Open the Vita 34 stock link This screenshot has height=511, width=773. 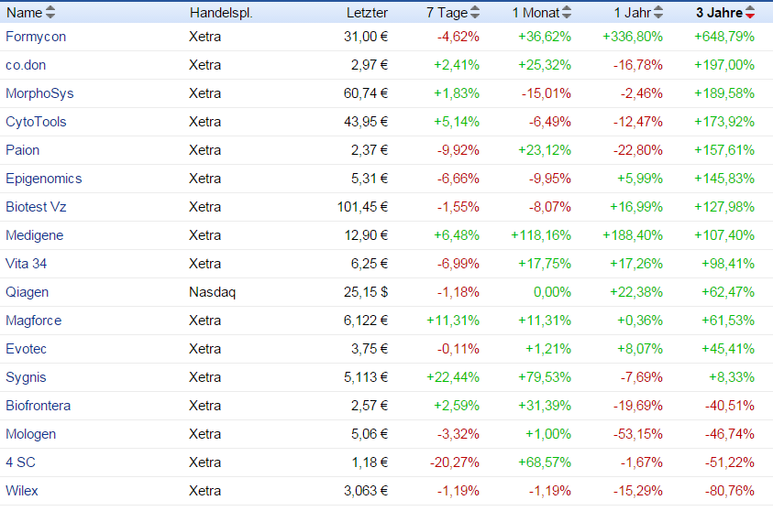26,264
